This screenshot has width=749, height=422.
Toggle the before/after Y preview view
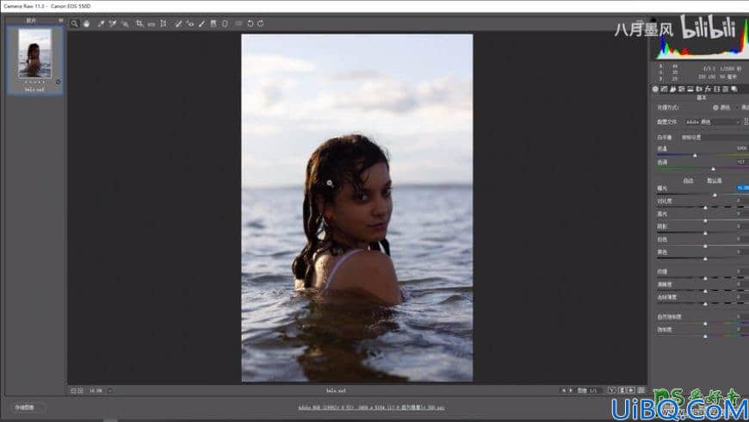point(612,390)
